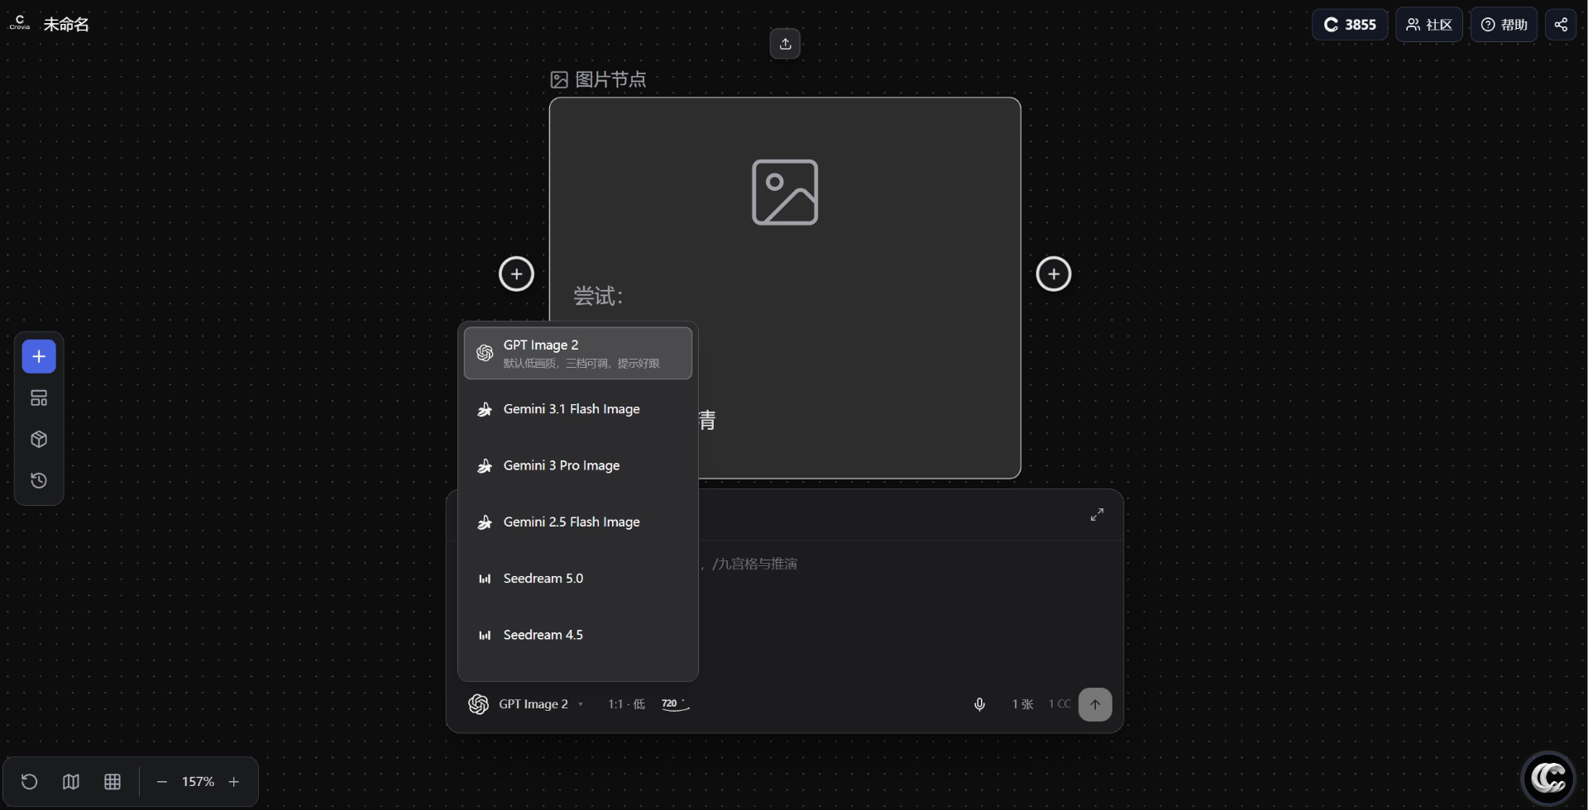Collapse the GPT Image 2 model dropdown
The width and height of the screenshot is (1588, 810).
(x=527, y=704)
